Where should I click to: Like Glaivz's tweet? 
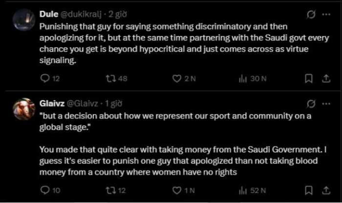(x=178, y=190)
